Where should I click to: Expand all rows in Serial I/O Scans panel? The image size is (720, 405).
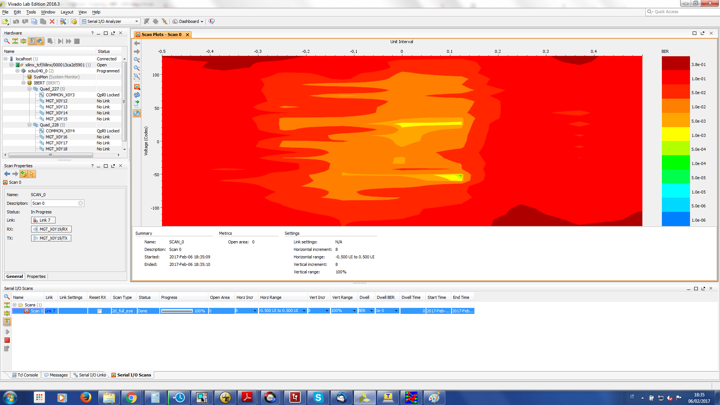7,313
